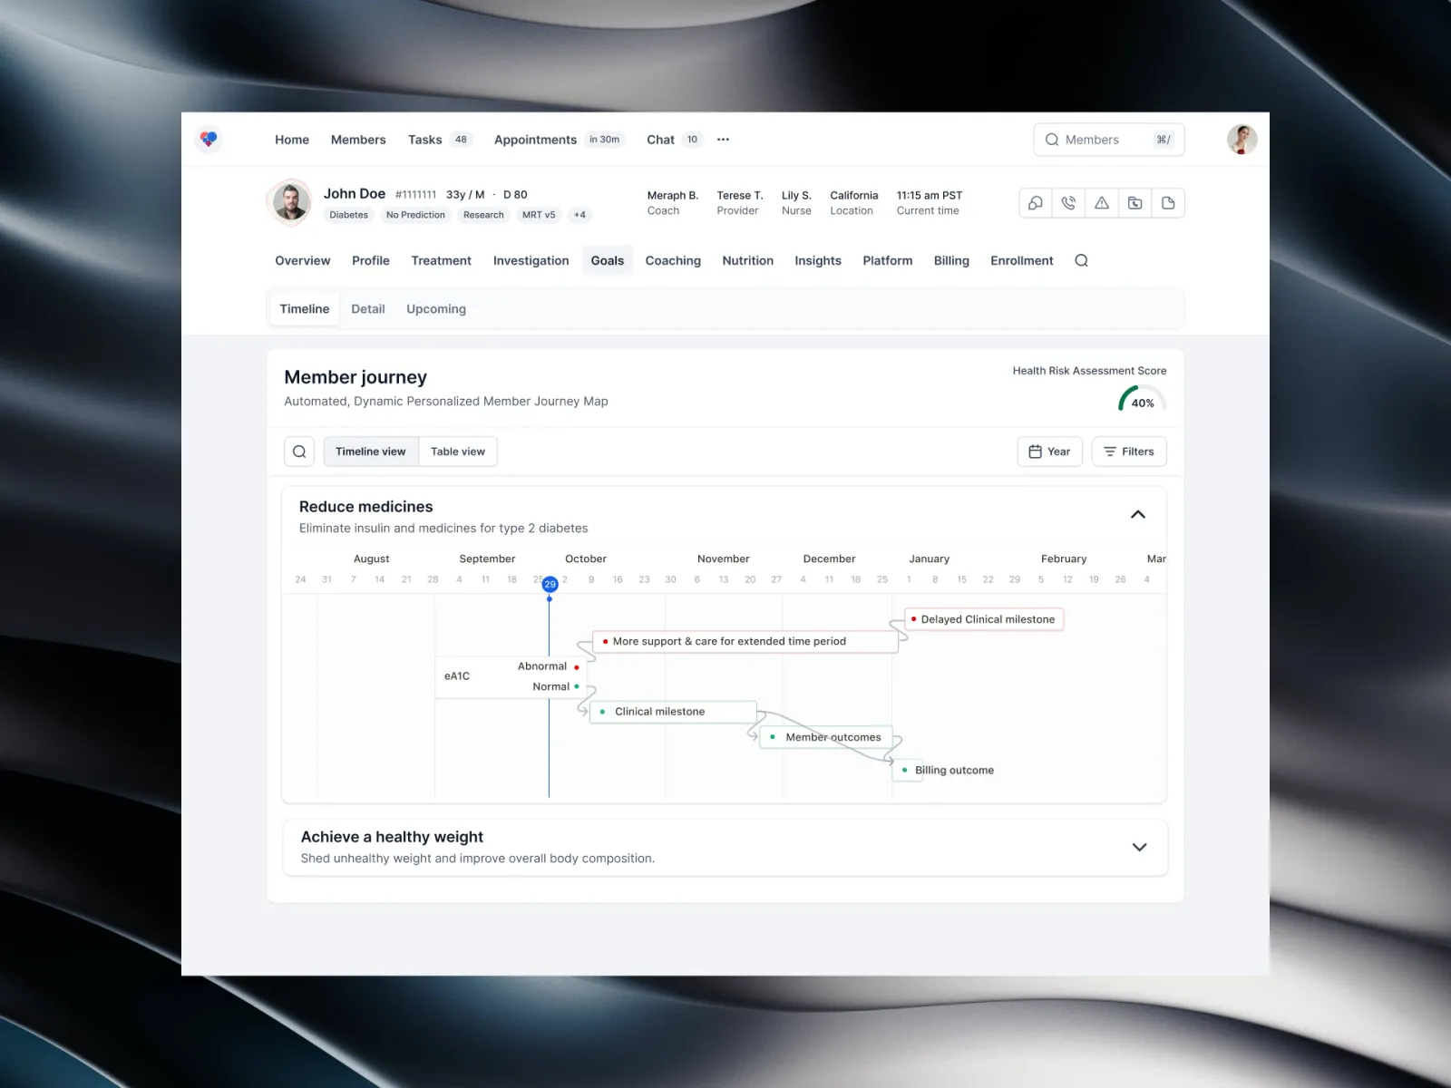Open the three-dots more menu in top nav
1451x1088 pixels.
pyautogui.click(x=723, y=140)
